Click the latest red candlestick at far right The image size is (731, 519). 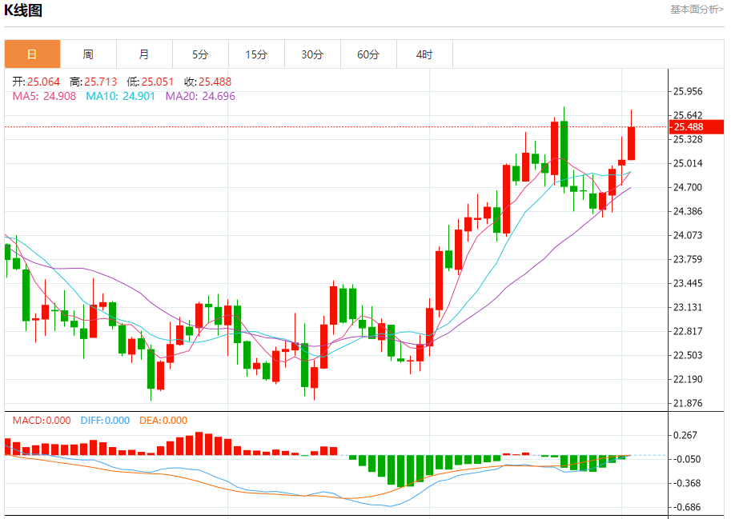pos(631,143)
